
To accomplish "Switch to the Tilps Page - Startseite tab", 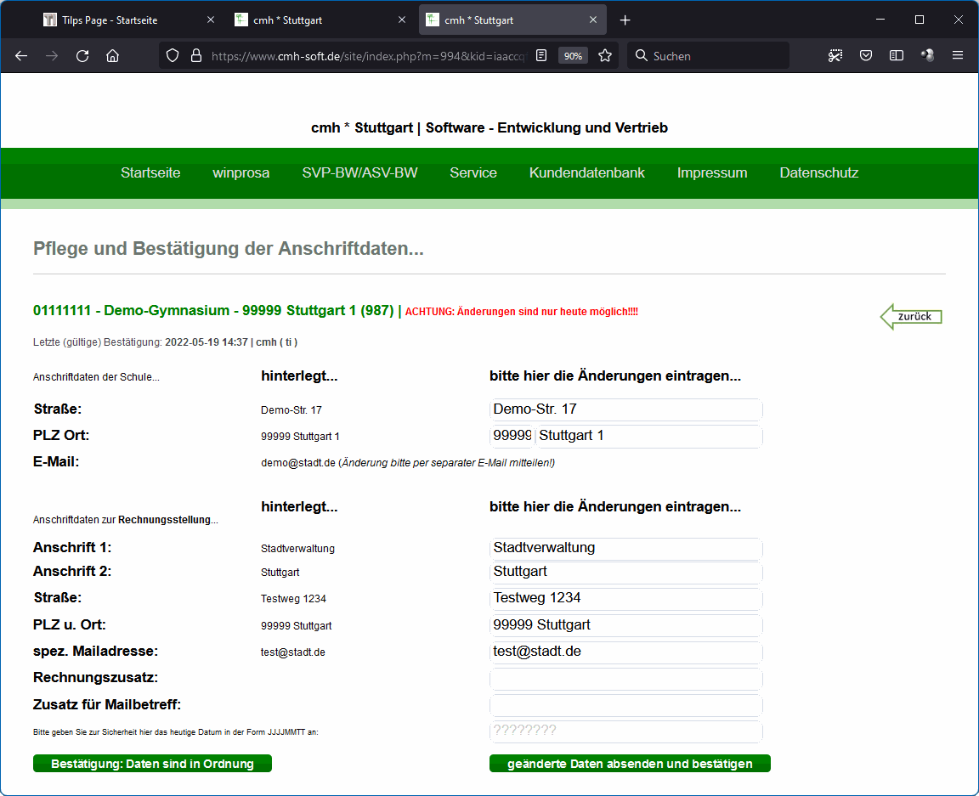I will [x=110, y=20].
